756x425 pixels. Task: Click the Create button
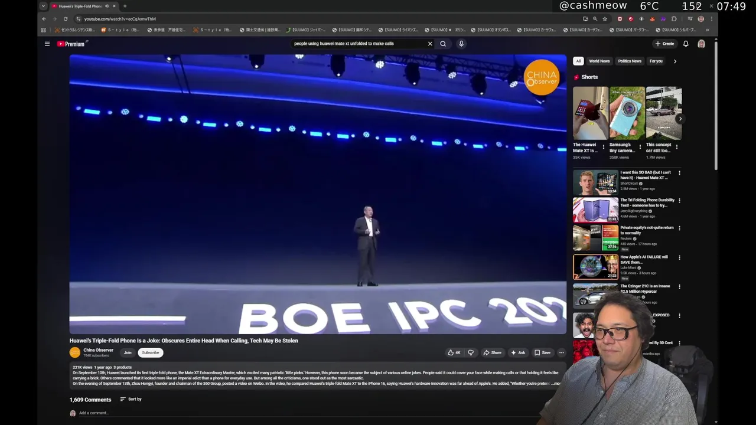[664, 44]
